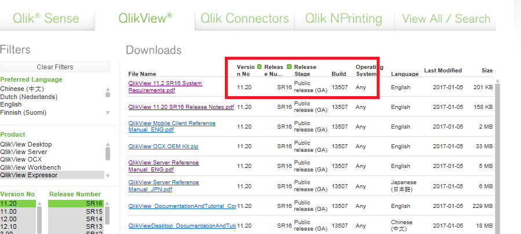Image resolution: width=521 pixels, height=234 pixels.
Task: Click the 33 MB size cell
Action: (484, 147)
